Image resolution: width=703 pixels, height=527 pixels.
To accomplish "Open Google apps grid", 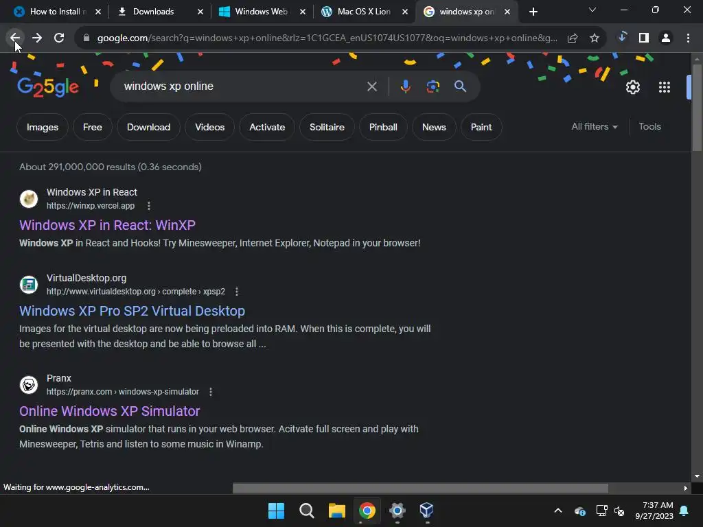I will (665, 87).
